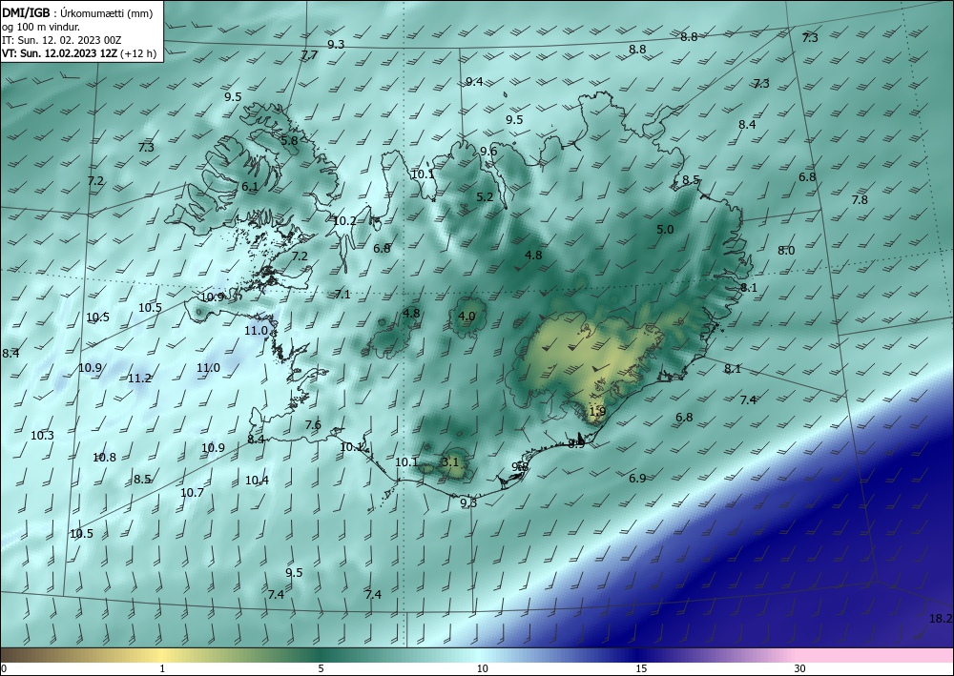The width and height of the screenshot is (954, 676).
Task: Click the color scale label 30
Action: click(799, 668)
